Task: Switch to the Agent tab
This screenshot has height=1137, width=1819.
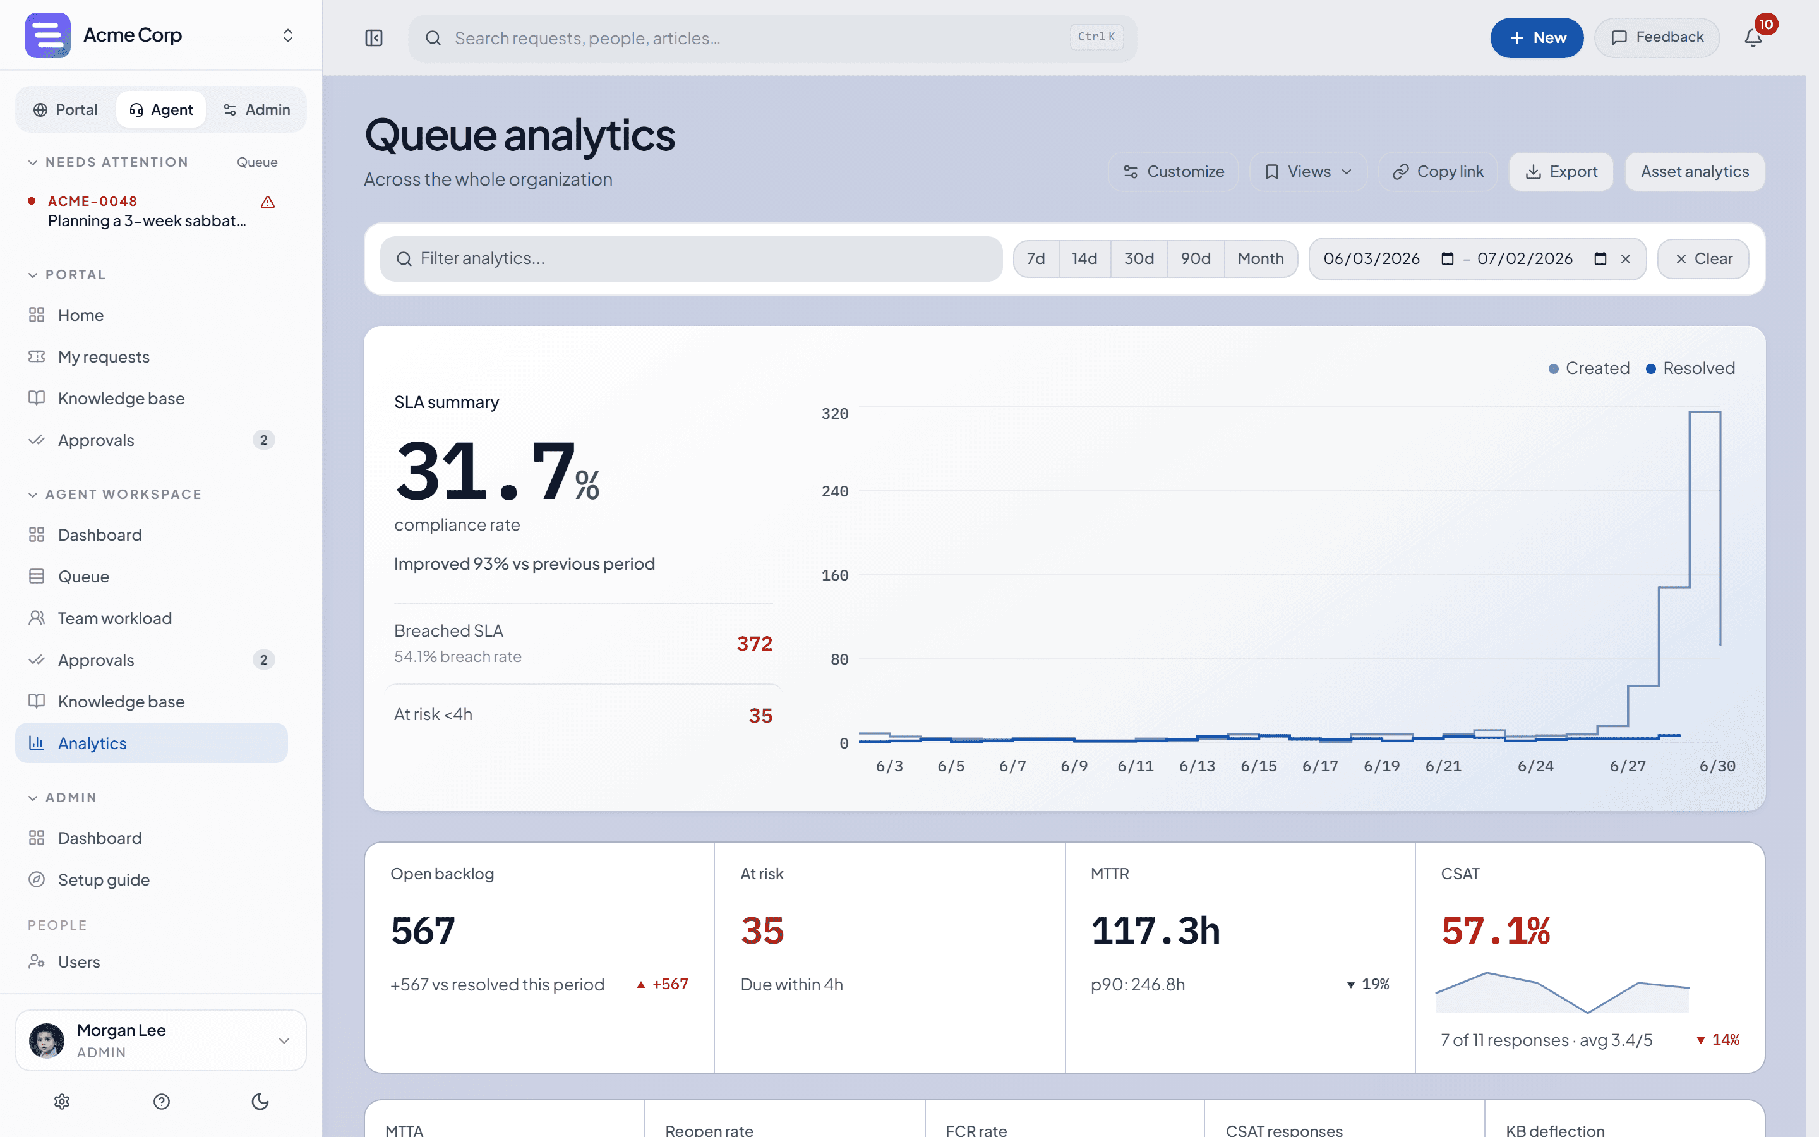Action: [x=161, y=110]
